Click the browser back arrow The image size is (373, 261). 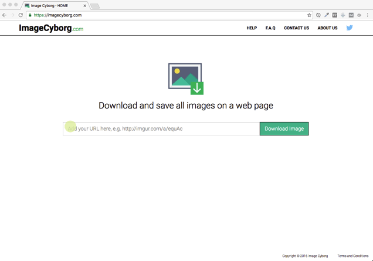tap(4, 15)
